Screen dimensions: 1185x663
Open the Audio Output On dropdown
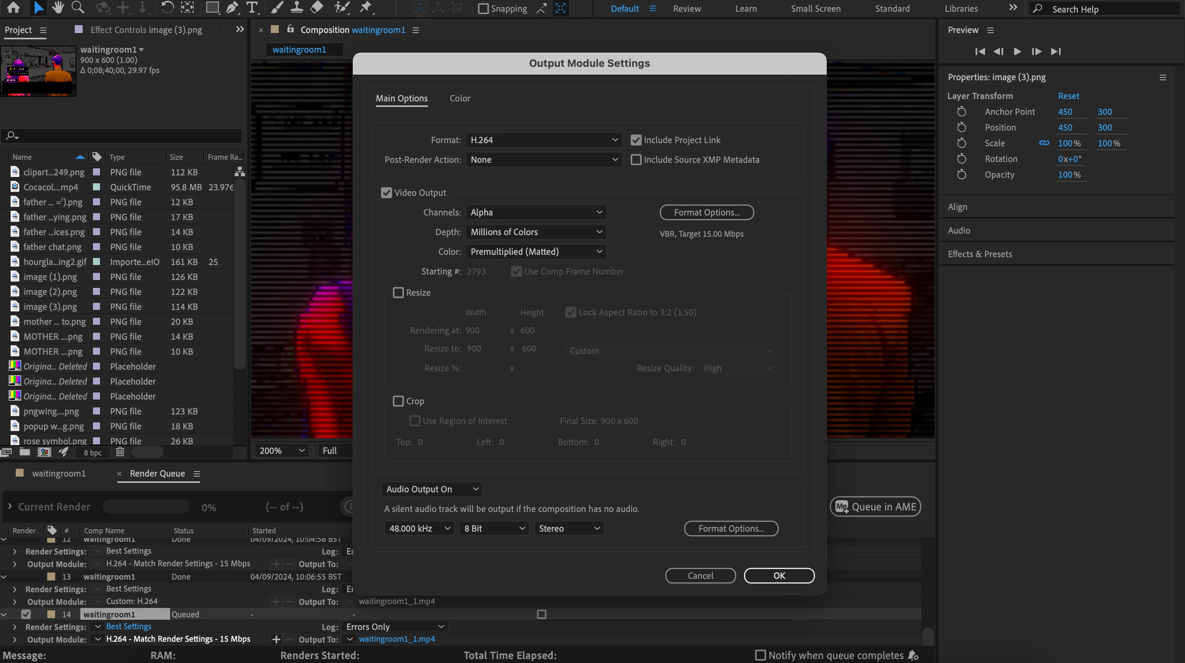tap(431, 489)
